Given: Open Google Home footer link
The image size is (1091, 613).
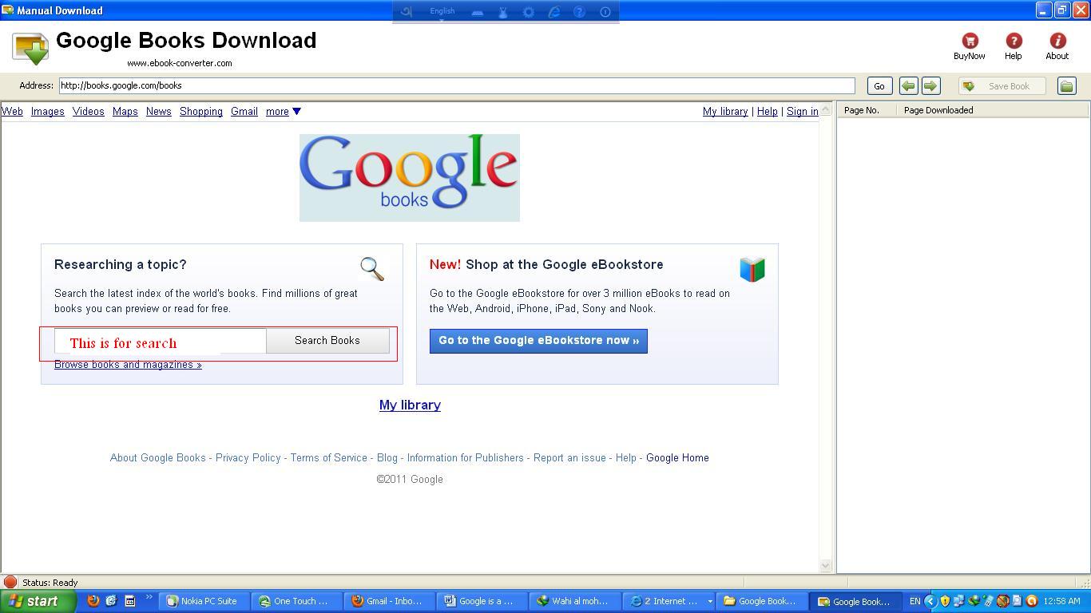Looking at the screenshot, I should click(x=677, y=458).
